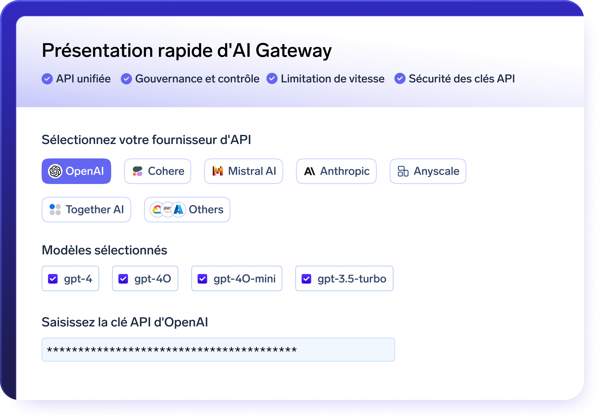Click the Anyscale logo icon

coord(403,171)
